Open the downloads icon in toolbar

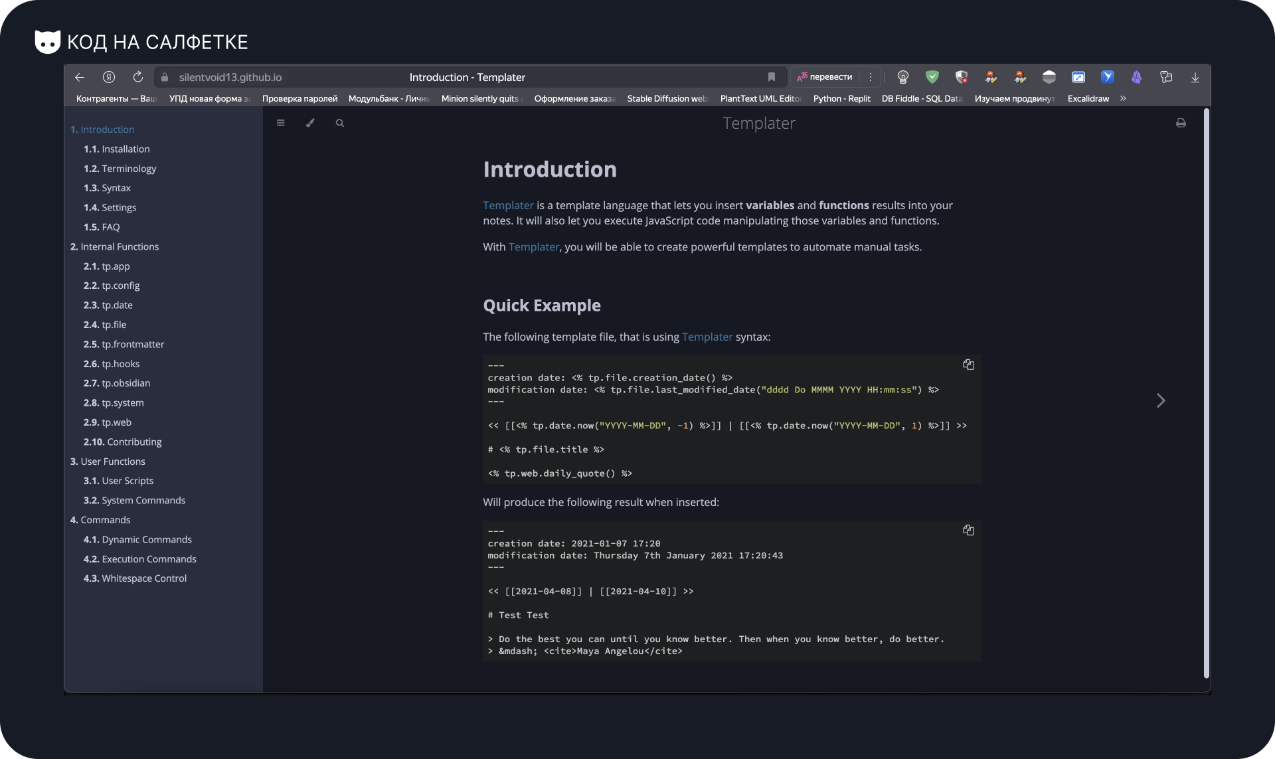pos(1195,77)
